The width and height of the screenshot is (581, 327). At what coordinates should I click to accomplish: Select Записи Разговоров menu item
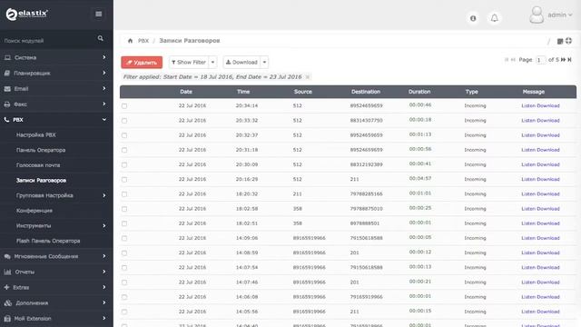click(41, 180)
